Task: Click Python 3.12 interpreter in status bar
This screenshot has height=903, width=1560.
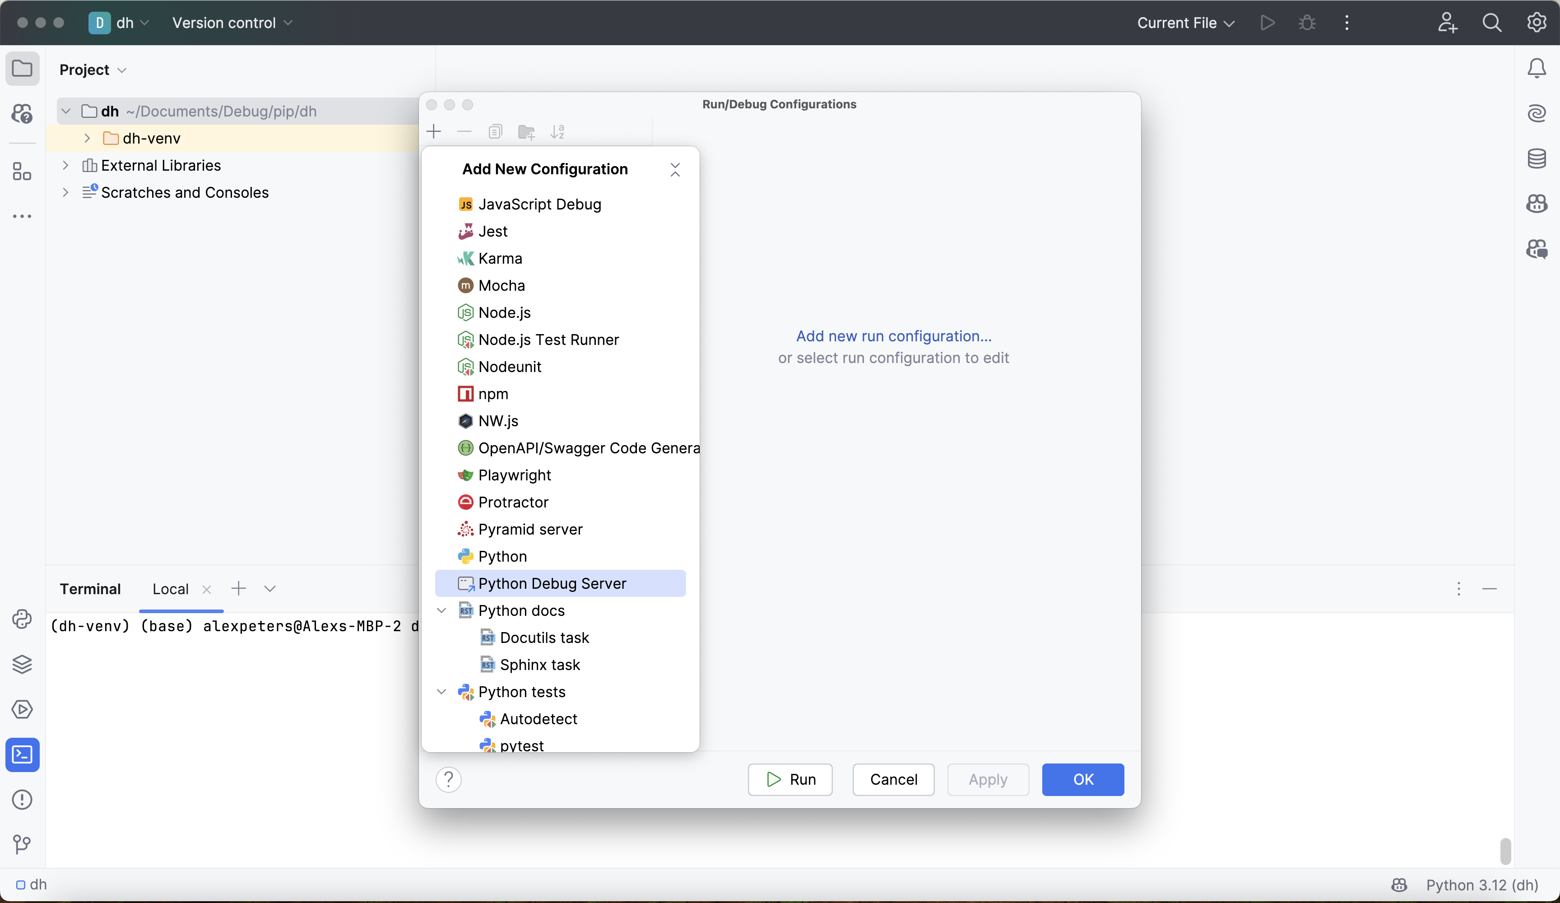Action: click(1481, 885)
